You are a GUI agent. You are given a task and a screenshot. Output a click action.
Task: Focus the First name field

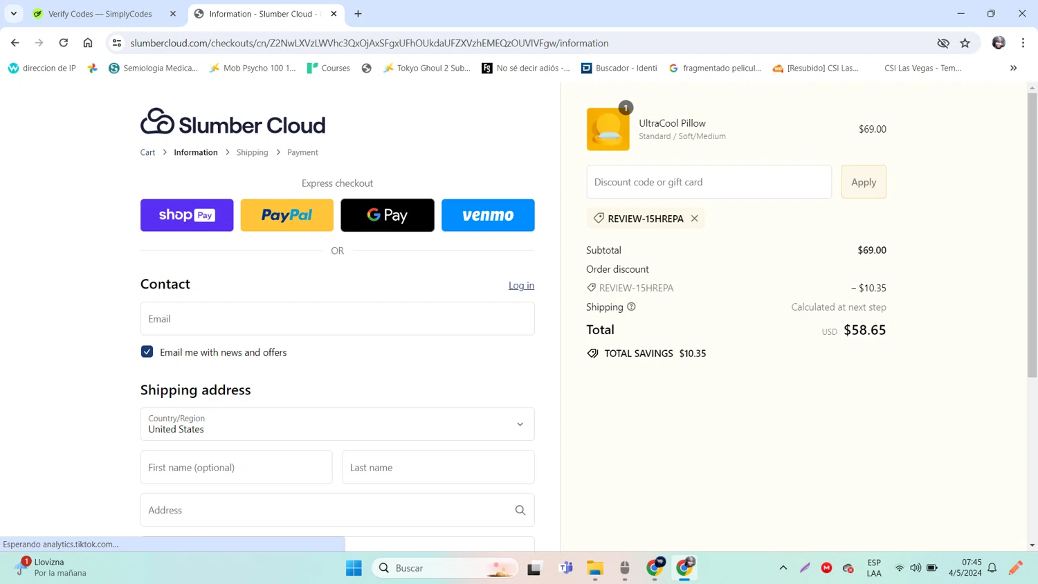[x=236, y=468]
